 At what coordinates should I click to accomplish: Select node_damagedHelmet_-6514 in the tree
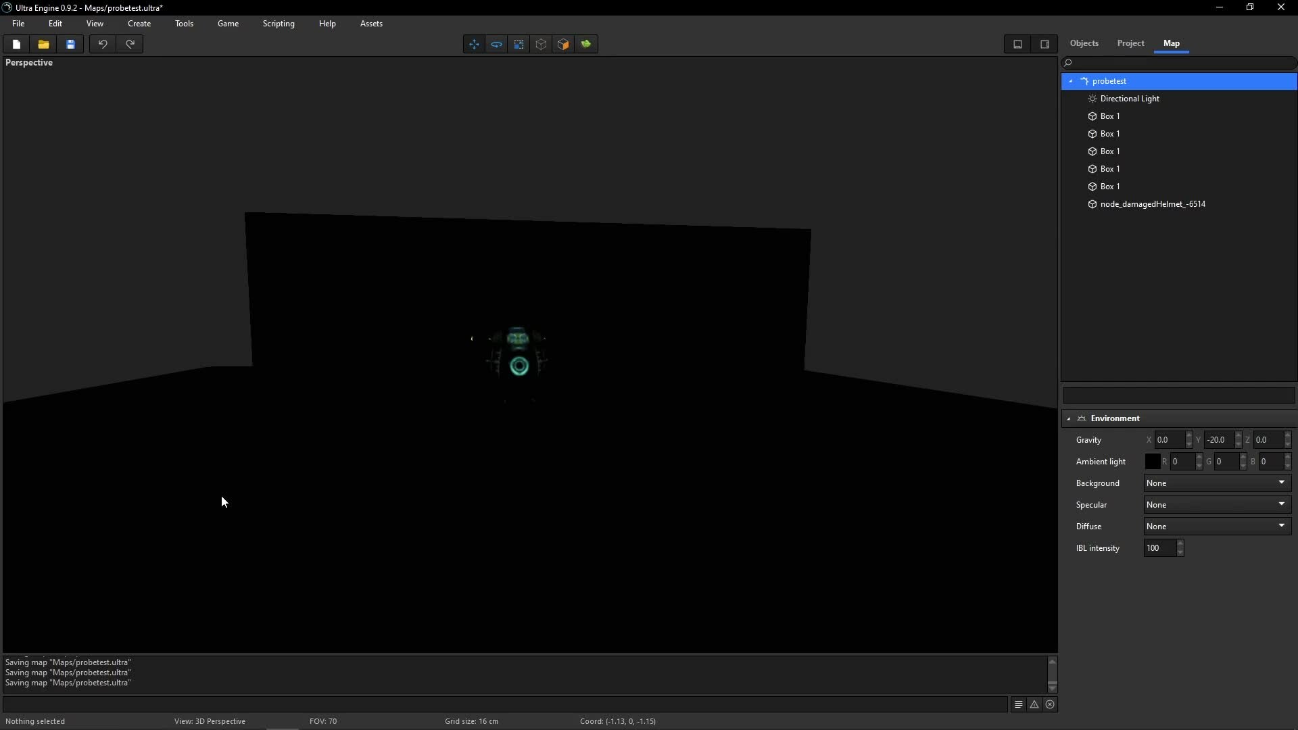(1153, 204)
